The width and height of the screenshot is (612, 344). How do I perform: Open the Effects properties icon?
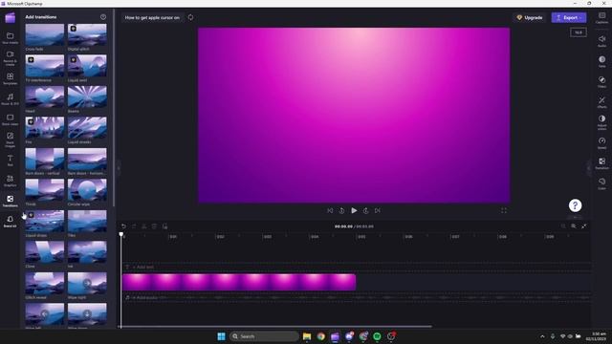click(x=601, y=102)
